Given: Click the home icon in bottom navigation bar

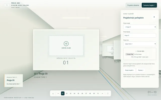Looking at the screenshot, I should [53, 93].
